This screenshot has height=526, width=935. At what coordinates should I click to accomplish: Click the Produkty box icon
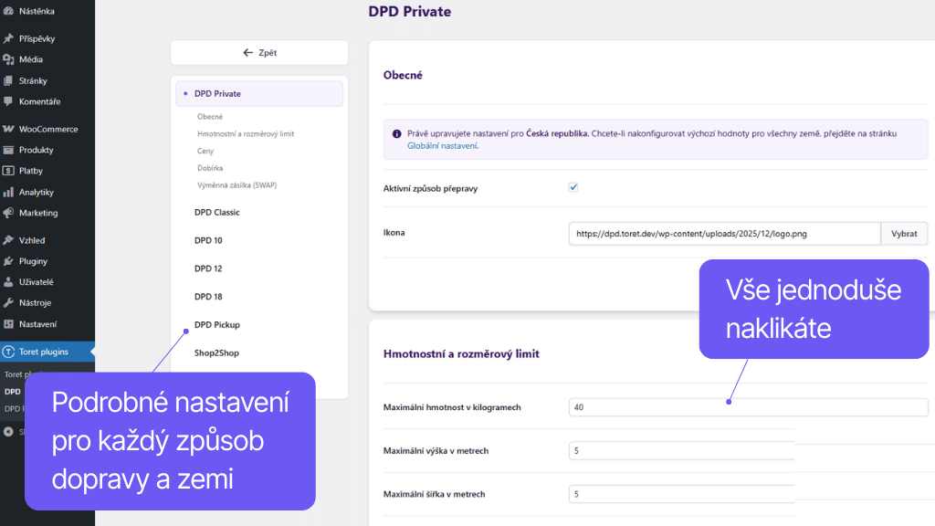pos(8,150)
